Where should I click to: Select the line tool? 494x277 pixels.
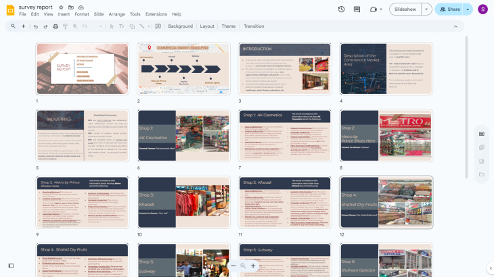142,26
